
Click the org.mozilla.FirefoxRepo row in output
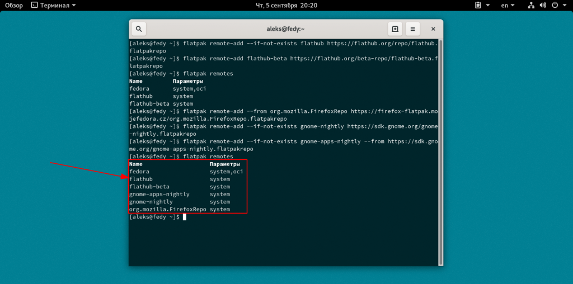(x=167, y=209)
